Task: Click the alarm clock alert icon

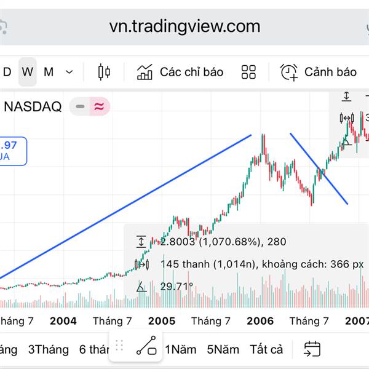Action: click(x=289, y=72)
